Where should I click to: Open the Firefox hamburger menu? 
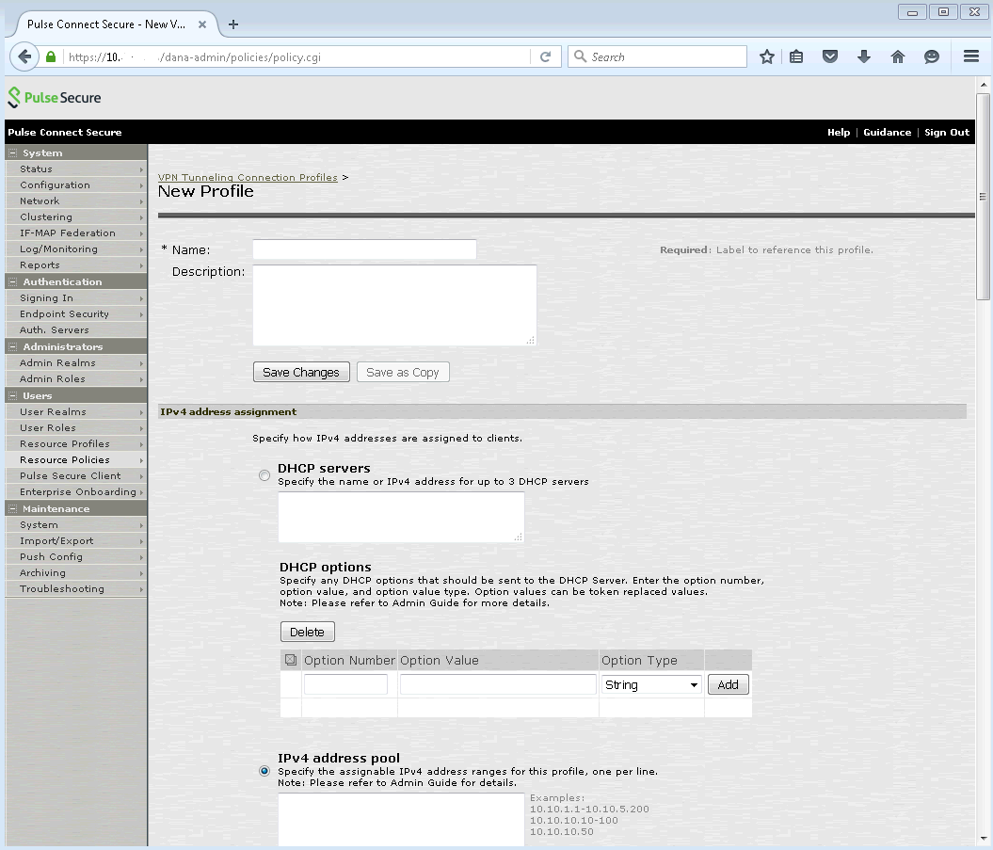(971, 56)
